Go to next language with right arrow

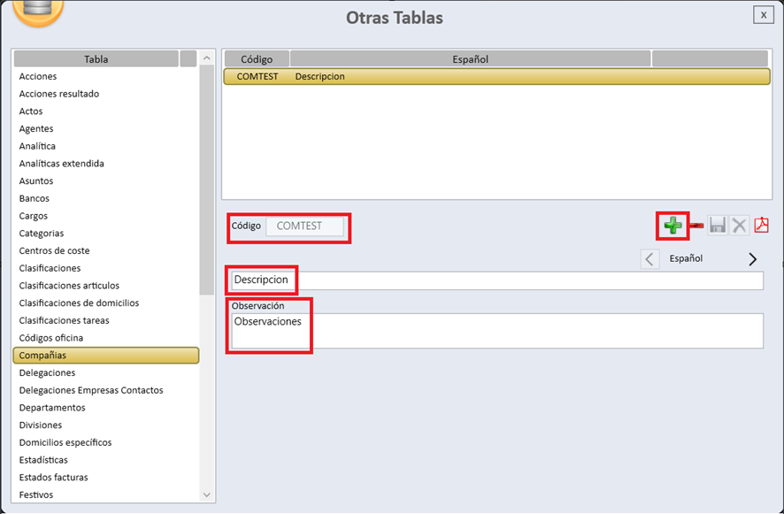[753, 259]
